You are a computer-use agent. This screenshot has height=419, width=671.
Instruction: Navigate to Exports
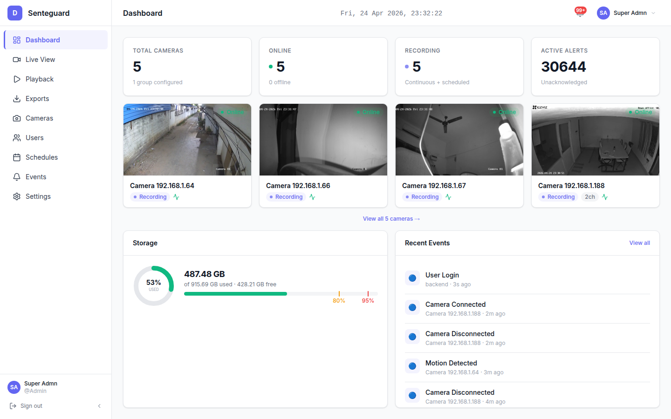56,99
